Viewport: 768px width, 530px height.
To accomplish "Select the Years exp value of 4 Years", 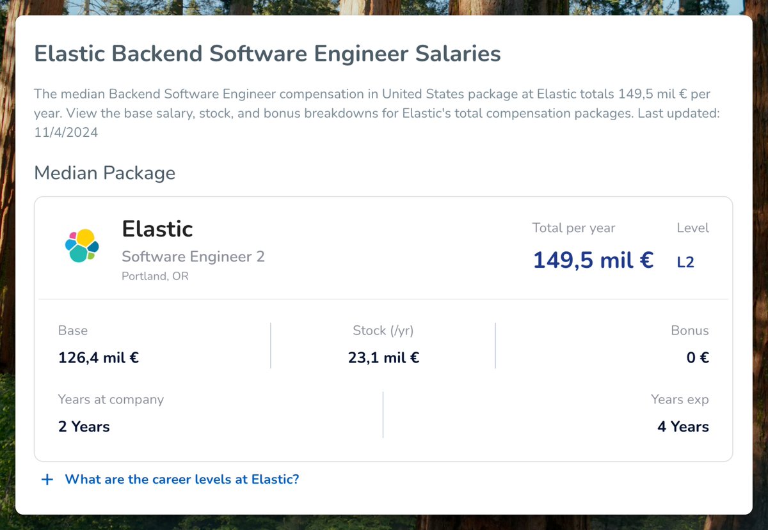I will click(x=682, y=426).
